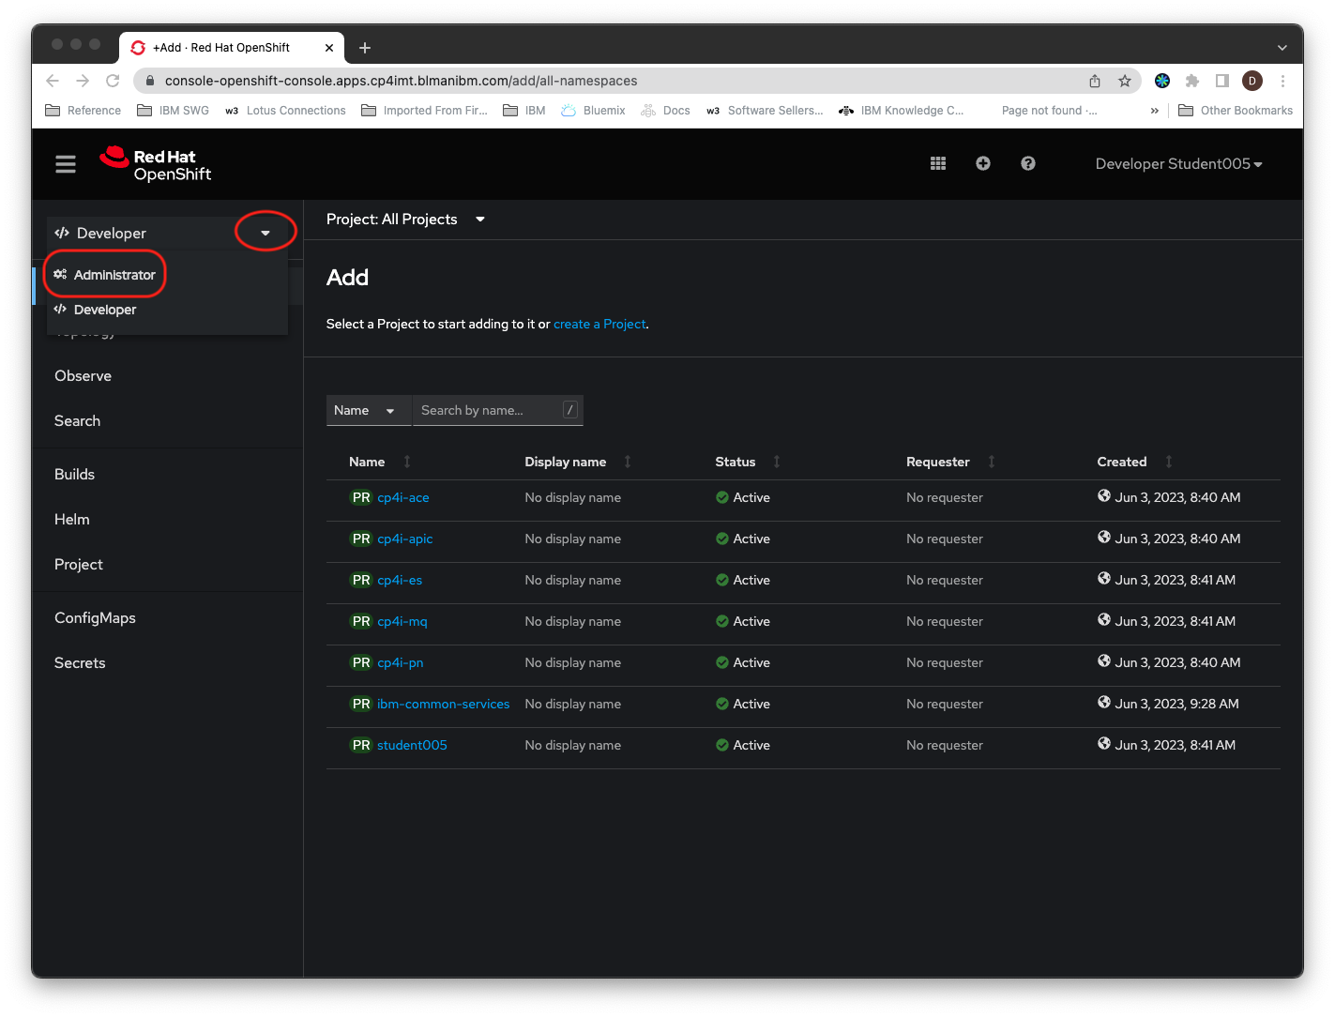Click the Red Hat OpenShift logo

[156, 164]
